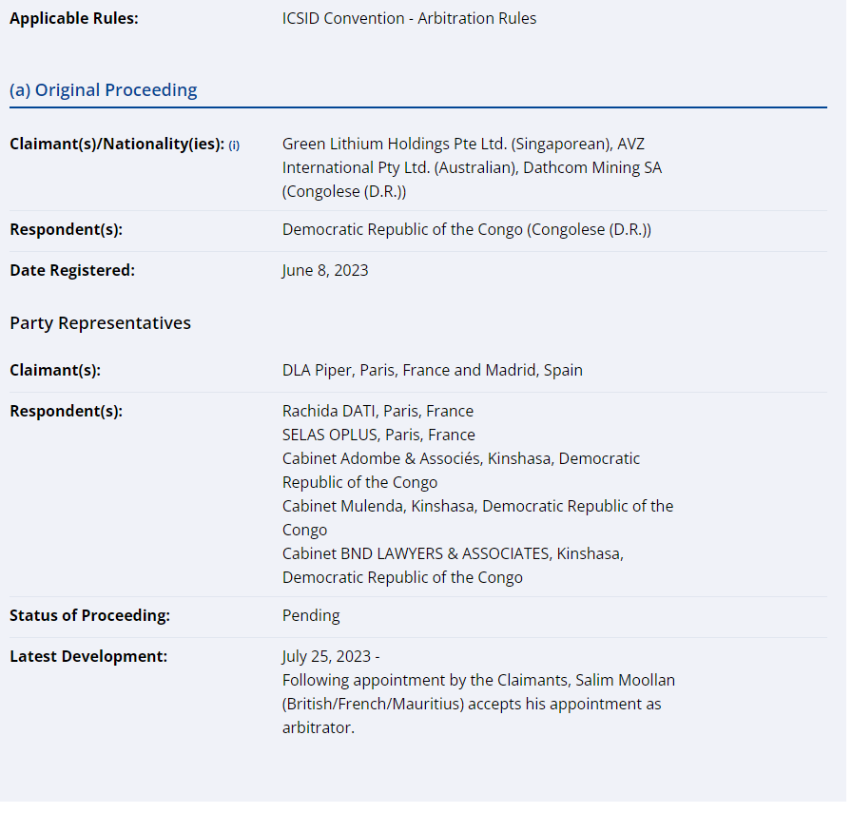
Task: Click the "Claimant(s)/Nationality(ies):" label
Action: [x=117, y=145]
